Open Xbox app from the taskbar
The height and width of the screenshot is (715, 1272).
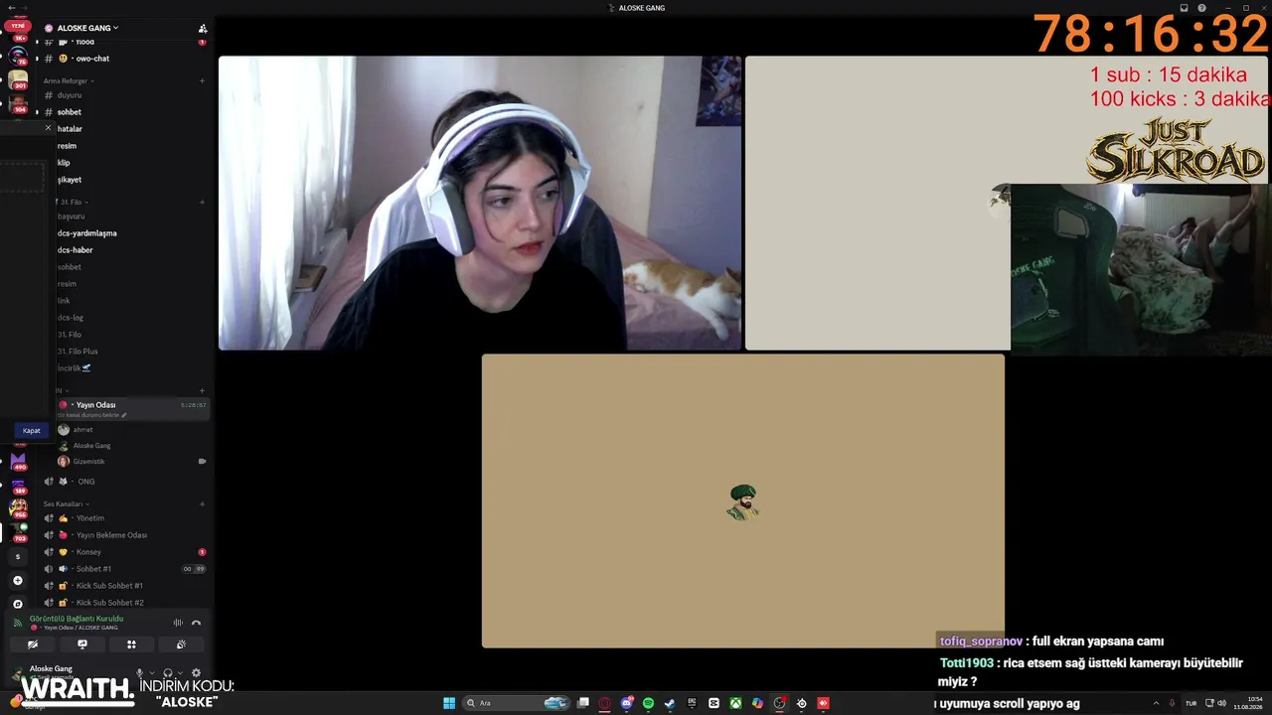[735, 703]
